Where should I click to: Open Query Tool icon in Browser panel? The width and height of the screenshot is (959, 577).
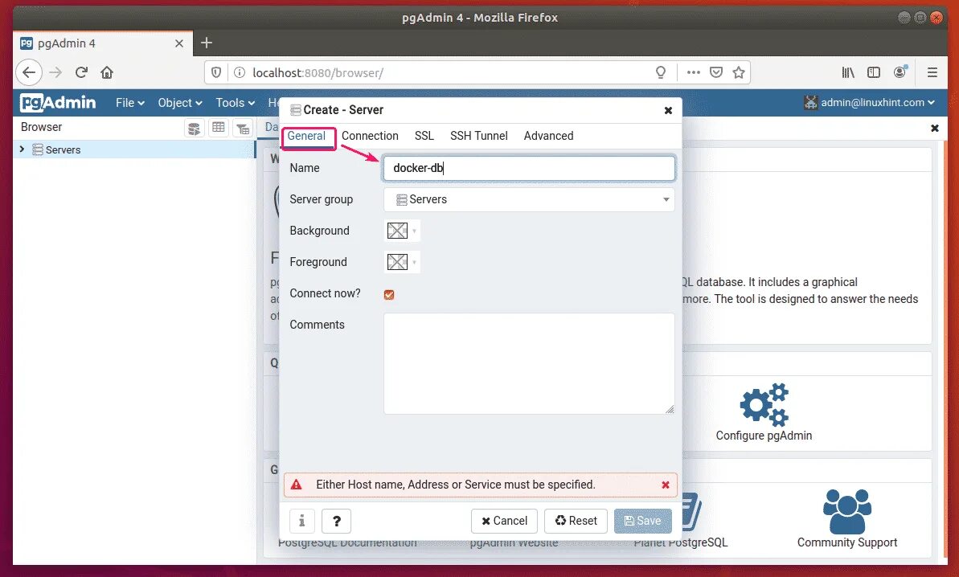(x=194, y=128)
